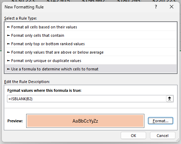Open help with the question mark icon
The image size is (181, 144).
pos(156,7)
